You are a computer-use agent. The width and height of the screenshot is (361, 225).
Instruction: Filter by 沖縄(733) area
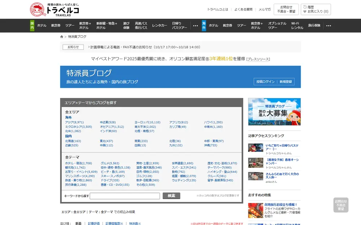[x=210, y=145]
